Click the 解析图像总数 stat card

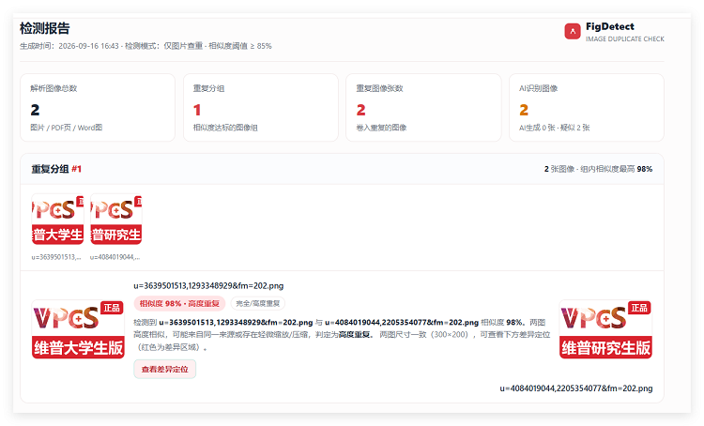pos(98,108)
